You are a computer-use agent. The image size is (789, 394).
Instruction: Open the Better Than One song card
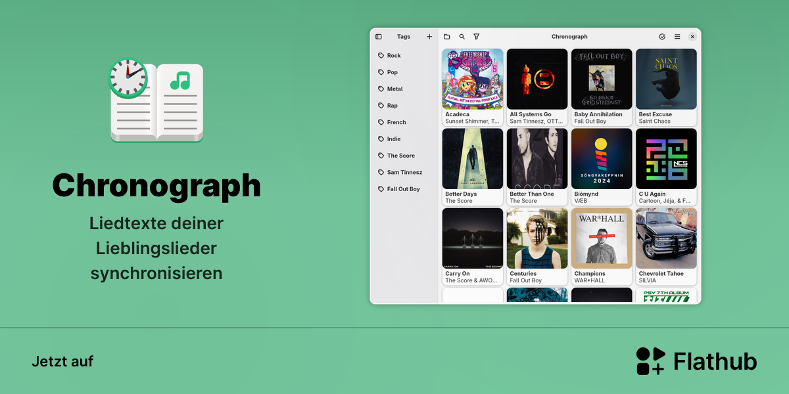pos(537,167)
